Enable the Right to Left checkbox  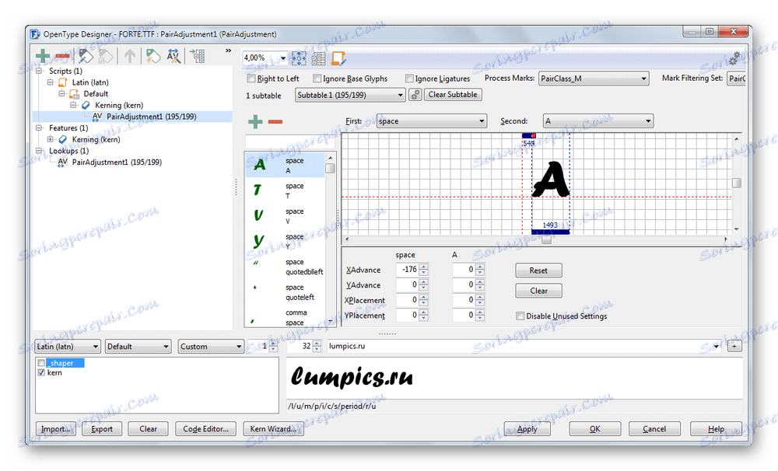pyautogui.click(x=251, y=78)
